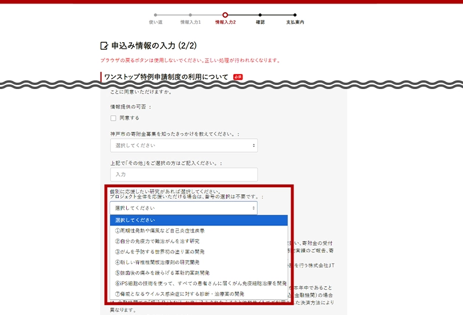This screenshot has height=315, width=463.
Task: Collapse the research selection dropdown
Action: point(184,208)
